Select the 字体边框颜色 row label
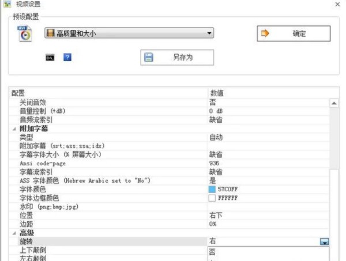The image size is (346, 261). pyautogui.click(x=39, y=198)
